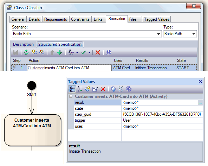
Task: Move step down with green arrow
Action: point(60,52)
